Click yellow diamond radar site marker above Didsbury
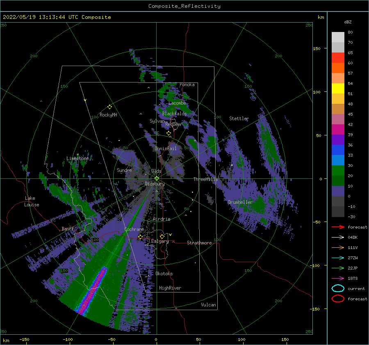The image size is (369, 345). point(157,178)
